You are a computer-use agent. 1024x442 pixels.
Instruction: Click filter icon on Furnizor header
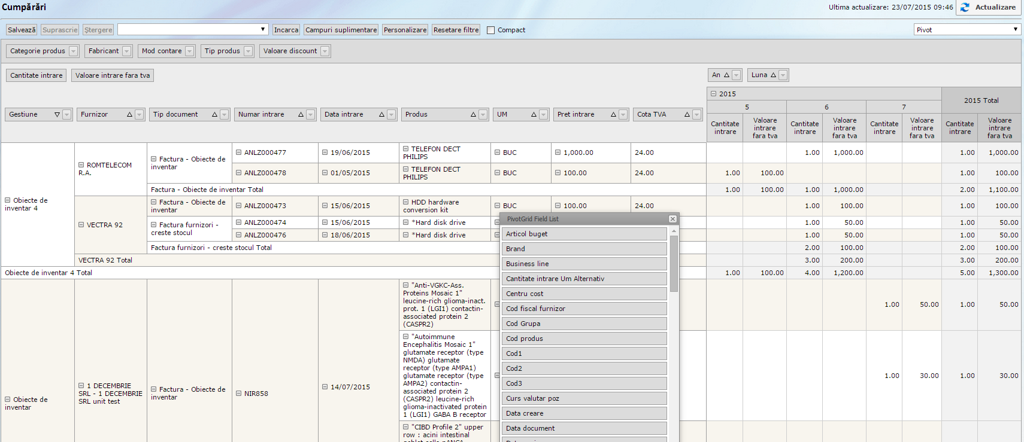tap(139, 115)
